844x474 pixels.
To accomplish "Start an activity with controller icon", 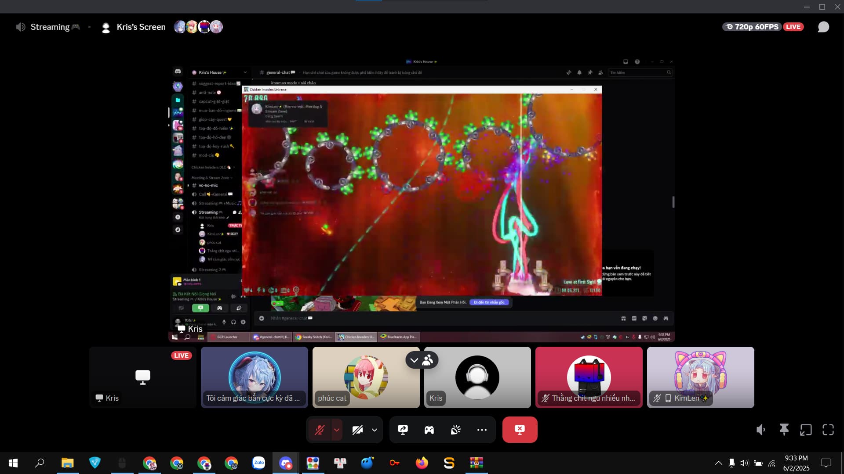I will (x=429, y=430).
